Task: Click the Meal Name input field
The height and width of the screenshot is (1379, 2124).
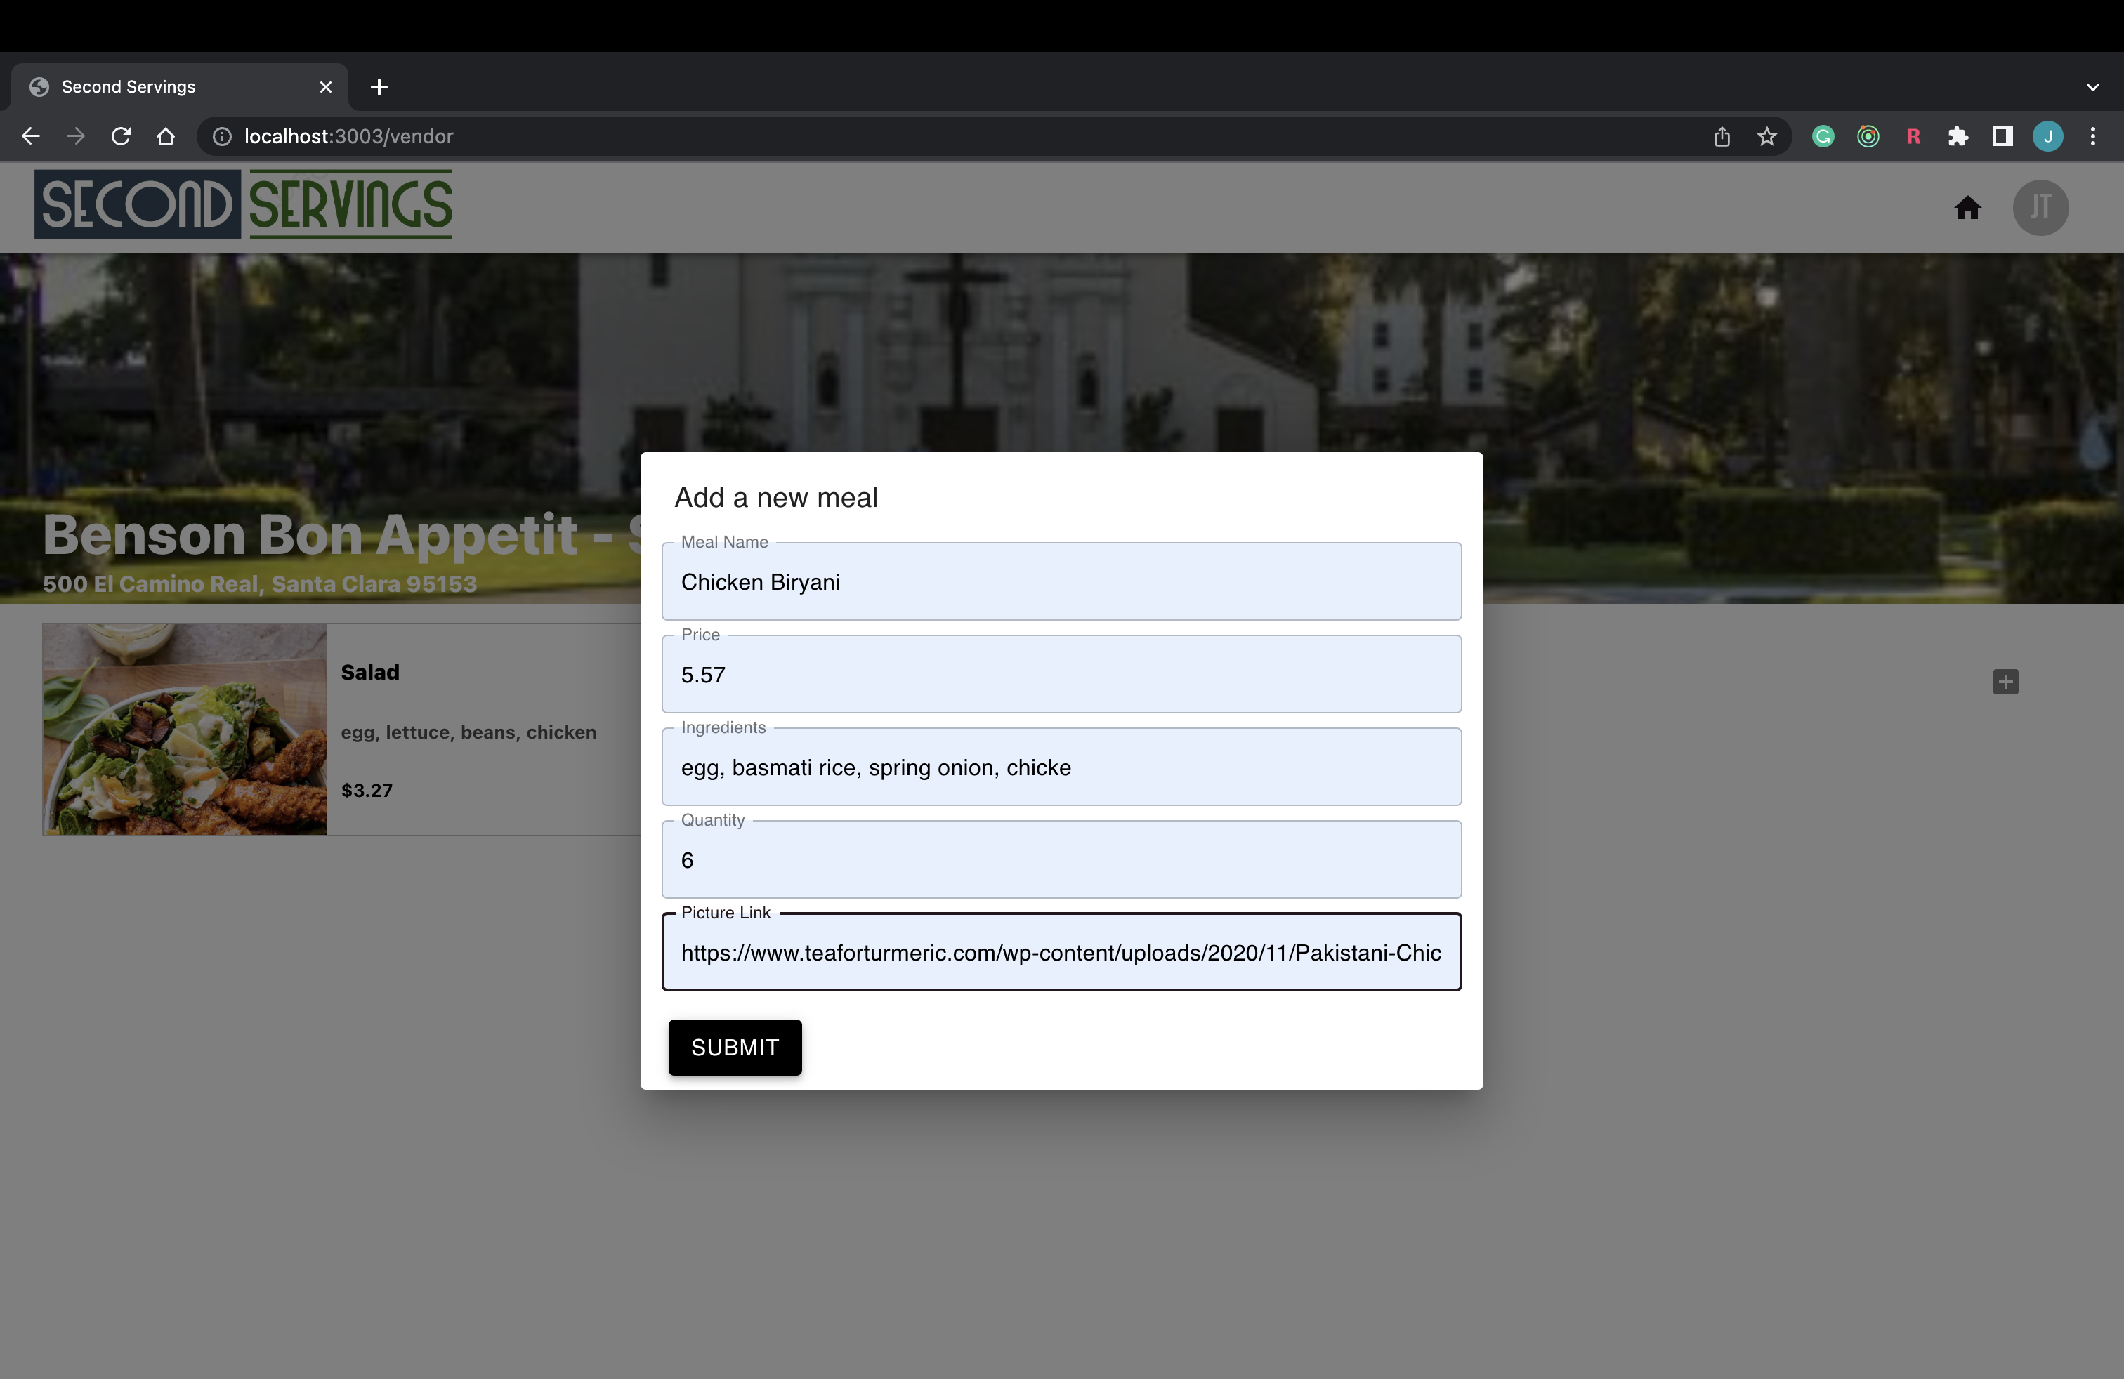Action: pos(1060,583)
